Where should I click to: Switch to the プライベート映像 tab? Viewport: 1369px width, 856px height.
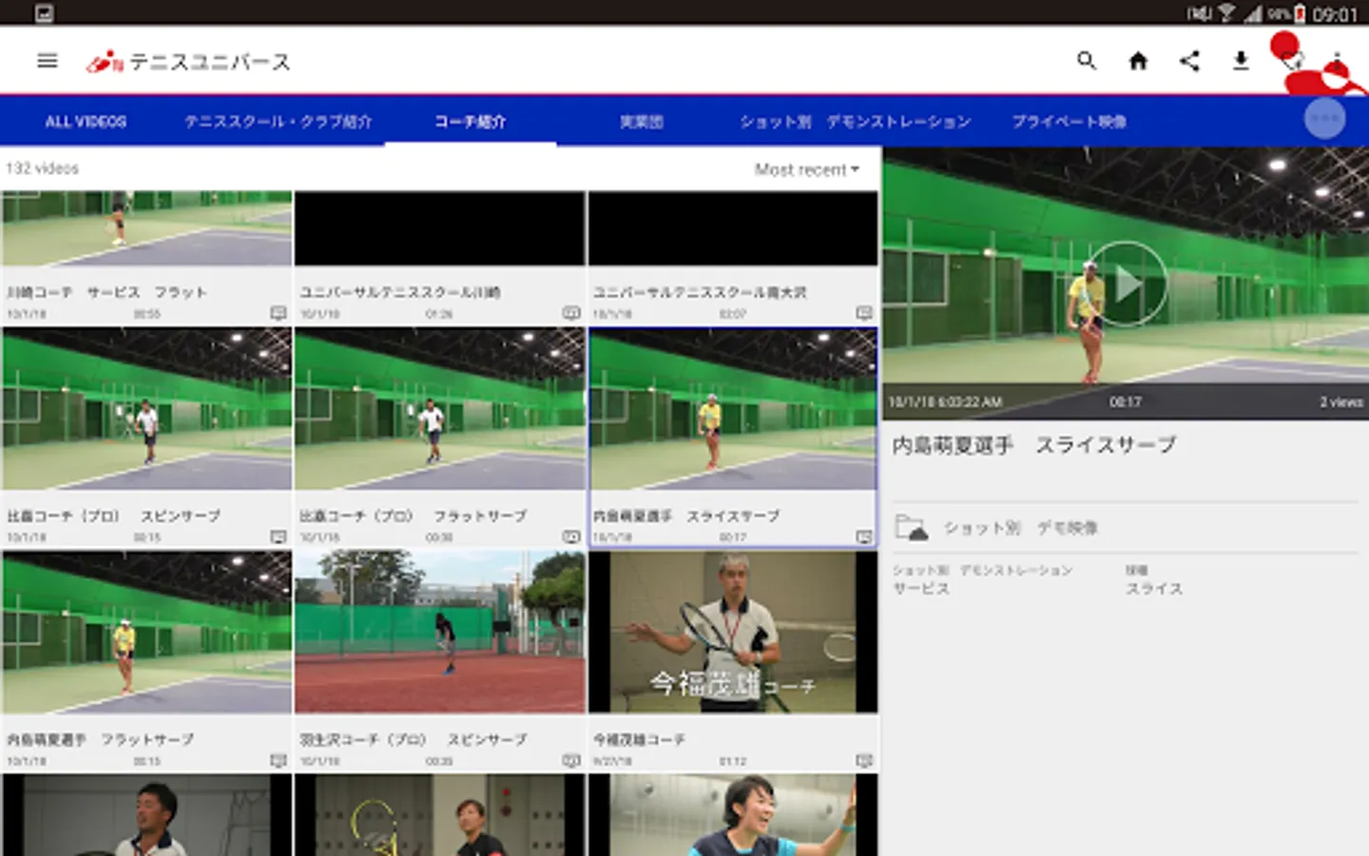click(1070, 121)
